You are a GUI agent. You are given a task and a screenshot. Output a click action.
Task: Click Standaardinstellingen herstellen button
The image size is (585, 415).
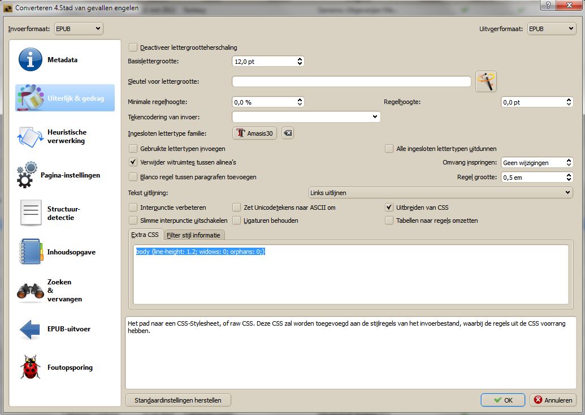[178, 400]
